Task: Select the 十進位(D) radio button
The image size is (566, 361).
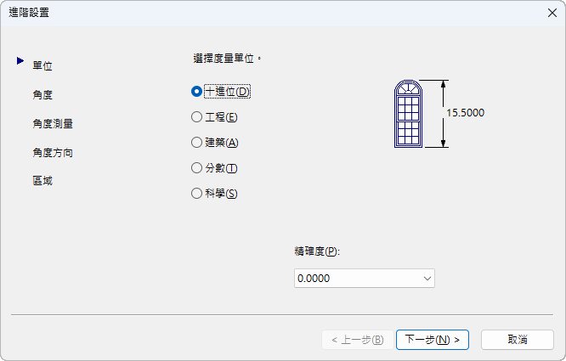Action: (197, 91)
